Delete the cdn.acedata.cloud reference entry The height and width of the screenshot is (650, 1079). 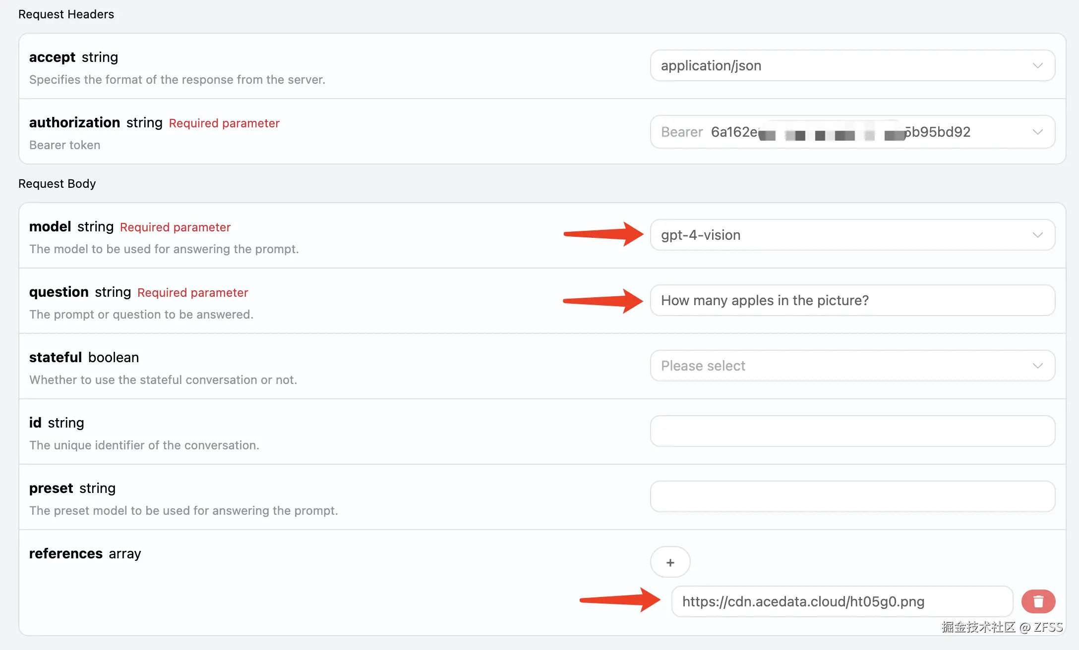pyautogui.click(x=1038, y=601)
